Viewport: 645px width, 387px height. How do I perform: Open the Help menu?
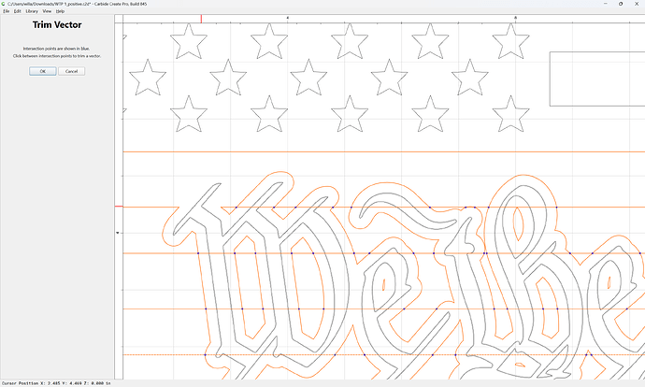[x=60, y=11]
